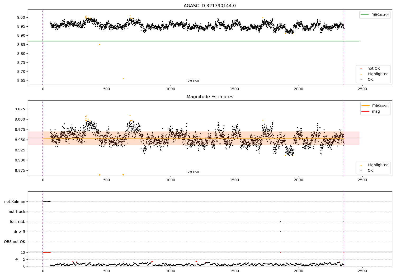Click 'OK' marker in Magnitude Estimates legend

pos(361,171)
